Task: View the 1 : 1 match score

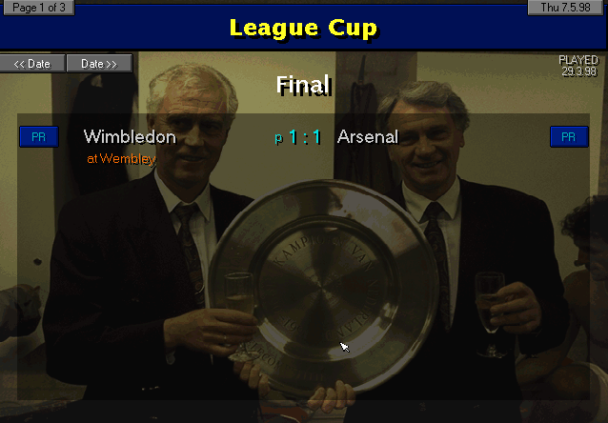Action: [305, 137]
